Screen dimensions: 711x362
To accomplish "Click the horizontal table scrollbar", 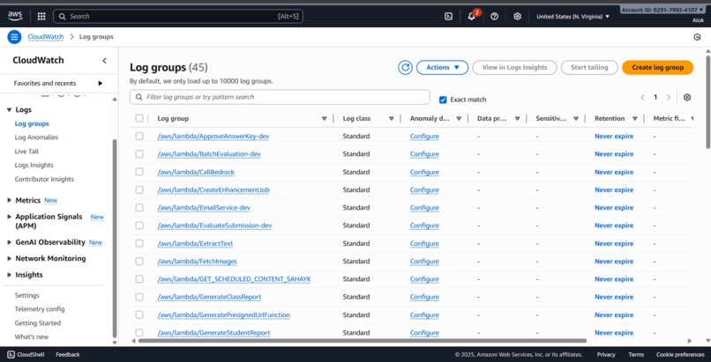I will click(x=362, y=341).
